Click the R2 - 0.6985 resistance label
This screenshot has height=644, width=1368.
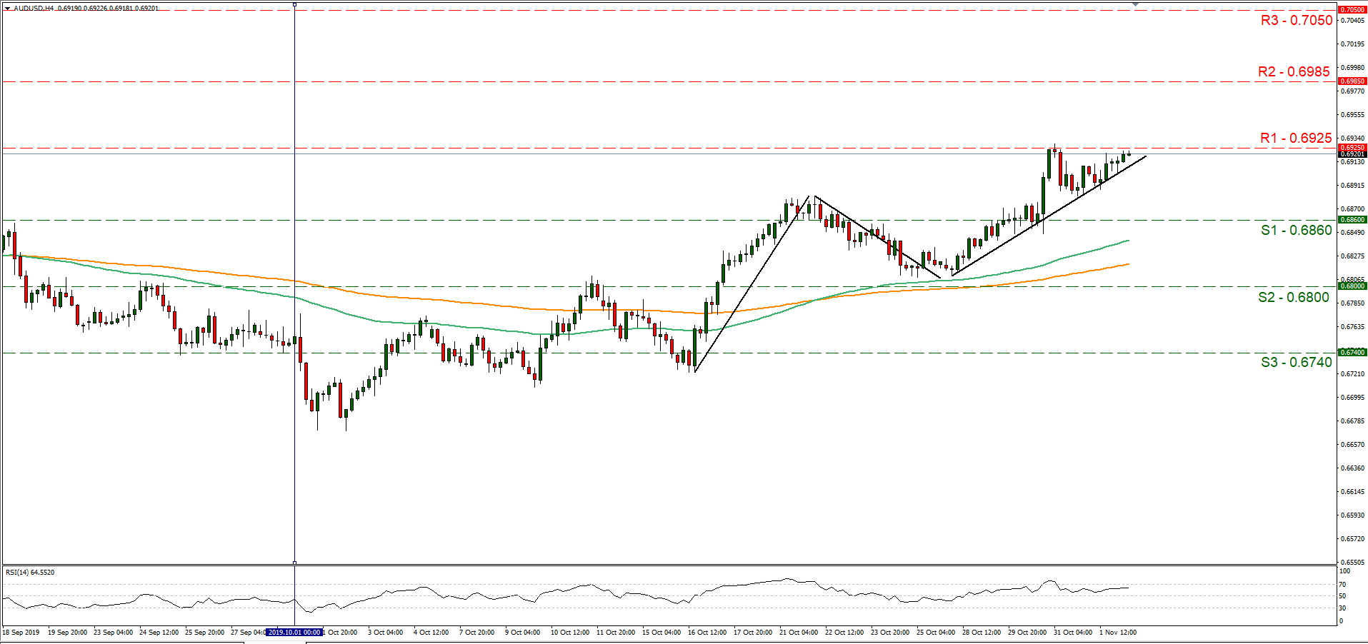pyautogui.click(x=1294, y=72)
